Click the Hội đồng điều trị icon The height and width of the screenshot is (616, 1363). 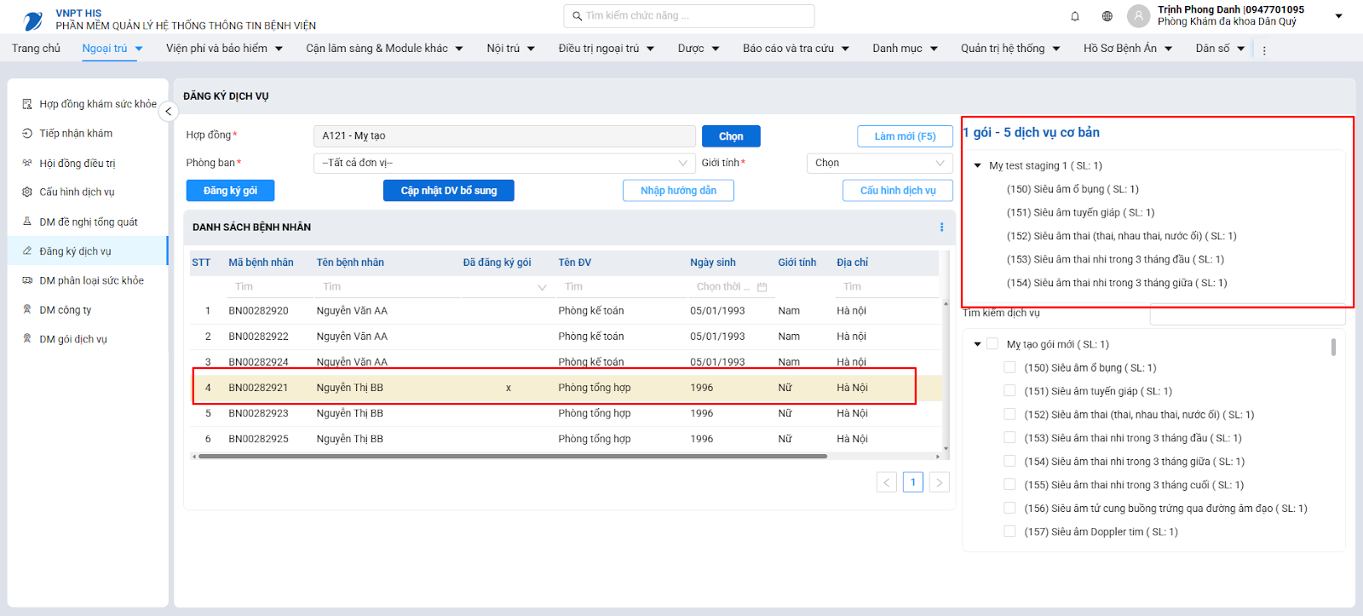click(x=27, y=163)
